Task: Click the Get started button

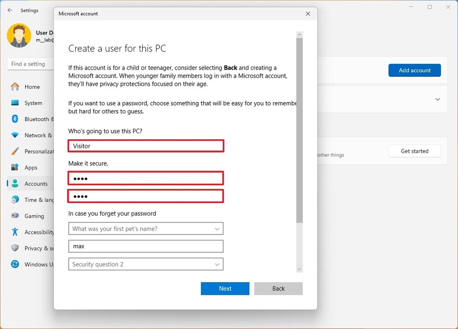Action: (x=415, y=151)
